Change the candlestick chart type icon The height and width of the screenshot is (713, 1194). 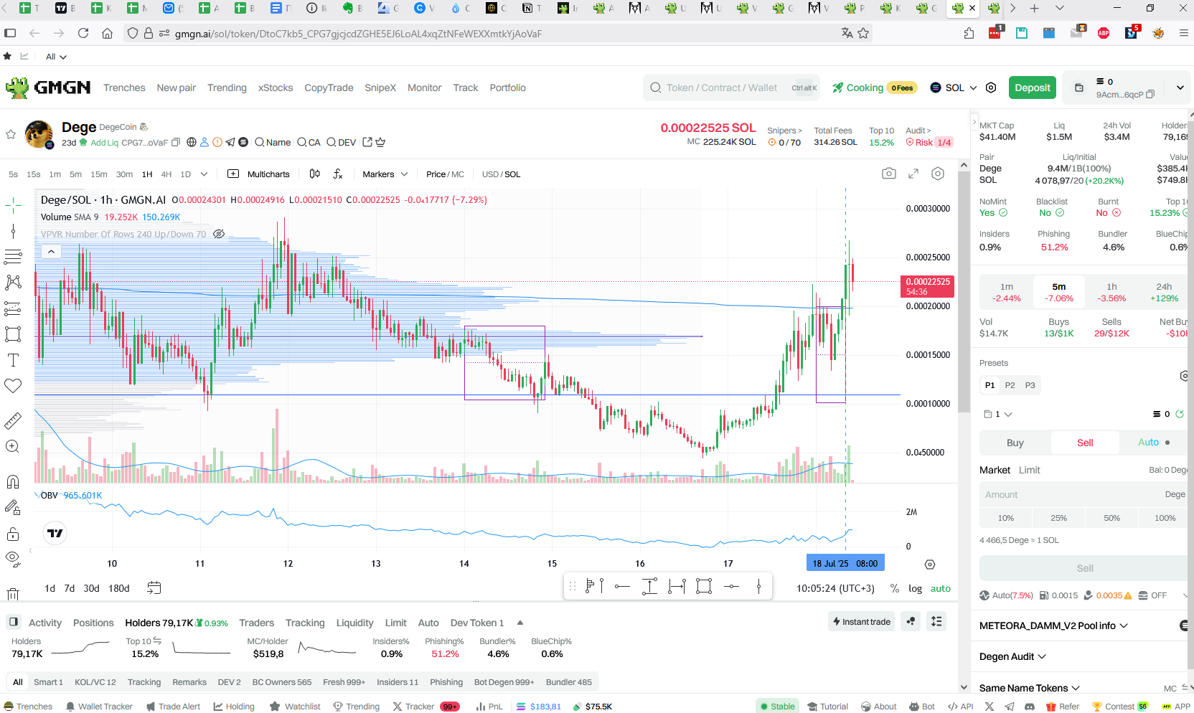(314, 174)
